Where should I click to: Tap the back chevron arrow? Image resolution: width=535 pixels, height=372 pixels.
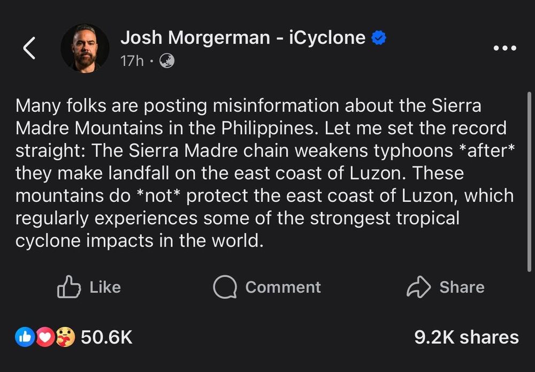pyautogui.click(x=29, y=49)
